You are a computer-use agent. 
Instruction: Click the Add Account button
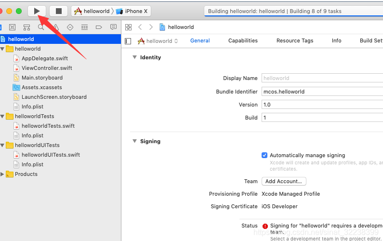point(284,181)
